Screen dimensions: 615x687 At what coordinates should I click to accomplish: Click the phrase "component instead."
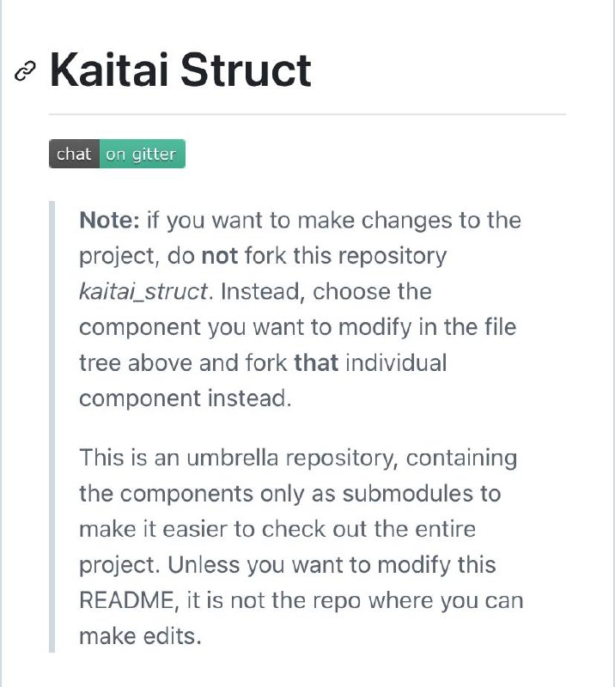(x=186, y=398)
